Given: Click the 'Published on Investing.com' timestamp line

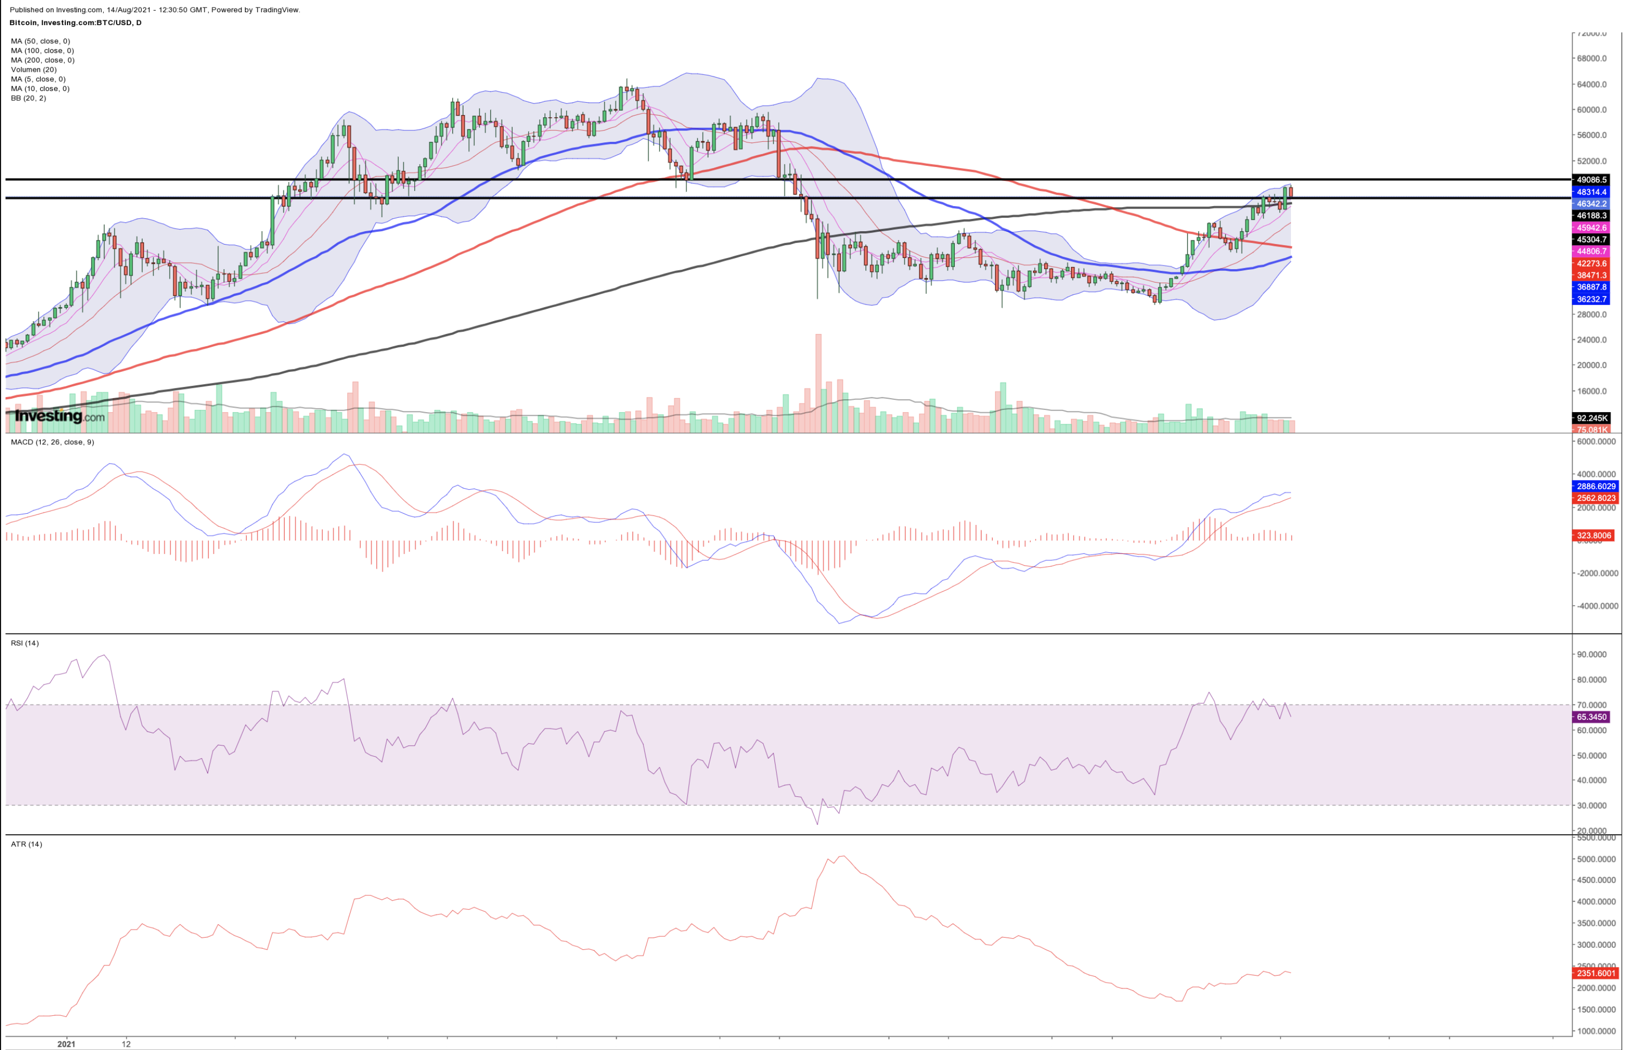Looking at the screenshot, I should tap(155, 10).
